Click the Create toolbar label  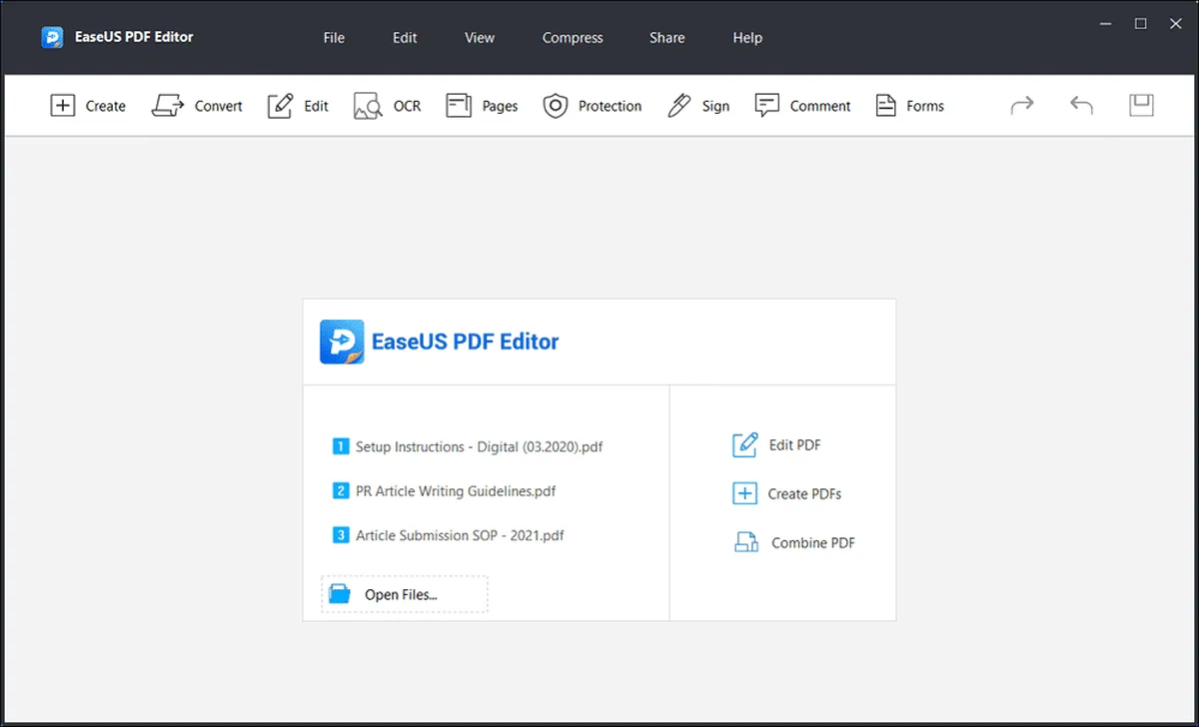coord(106,106)
